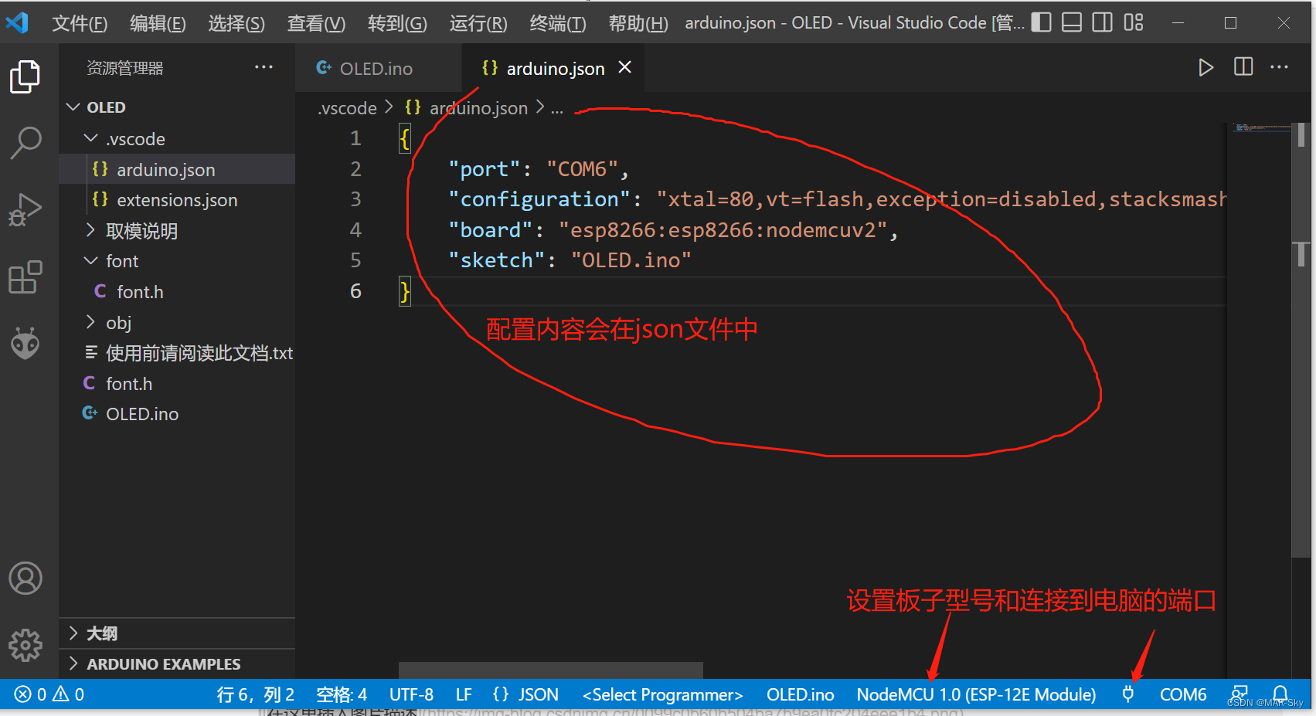Click COM6 port in status bar

click(1182, 694)
